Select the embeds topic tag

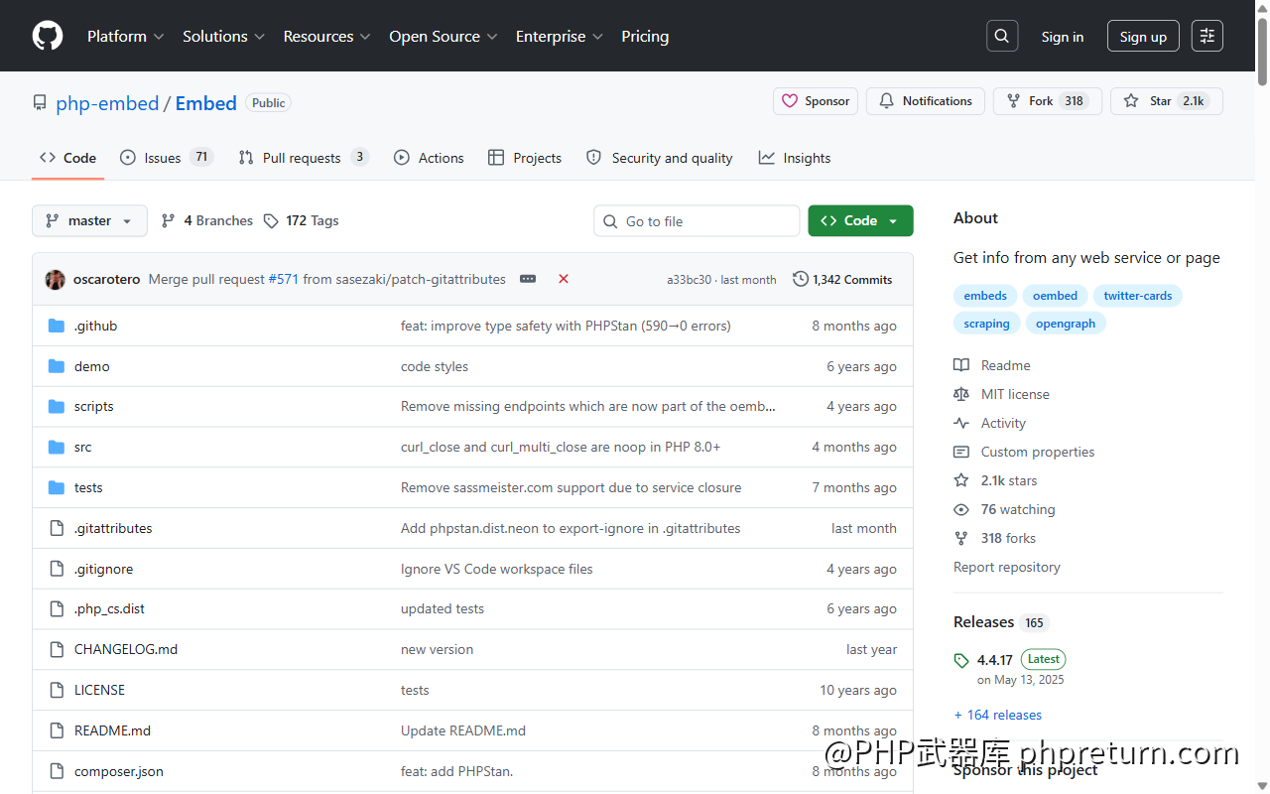coord(985,296)
